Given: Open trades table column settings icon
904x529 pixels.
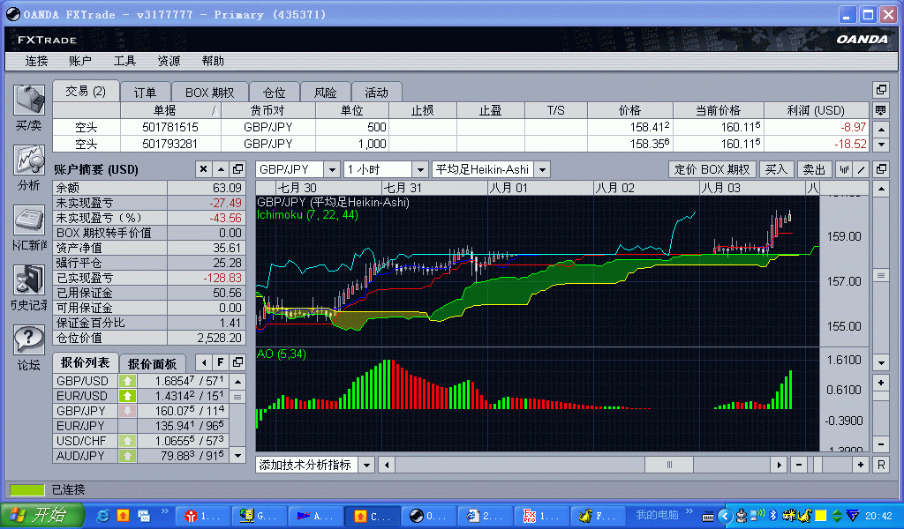Looking at the screenshot, I should [x=881, y=110].
